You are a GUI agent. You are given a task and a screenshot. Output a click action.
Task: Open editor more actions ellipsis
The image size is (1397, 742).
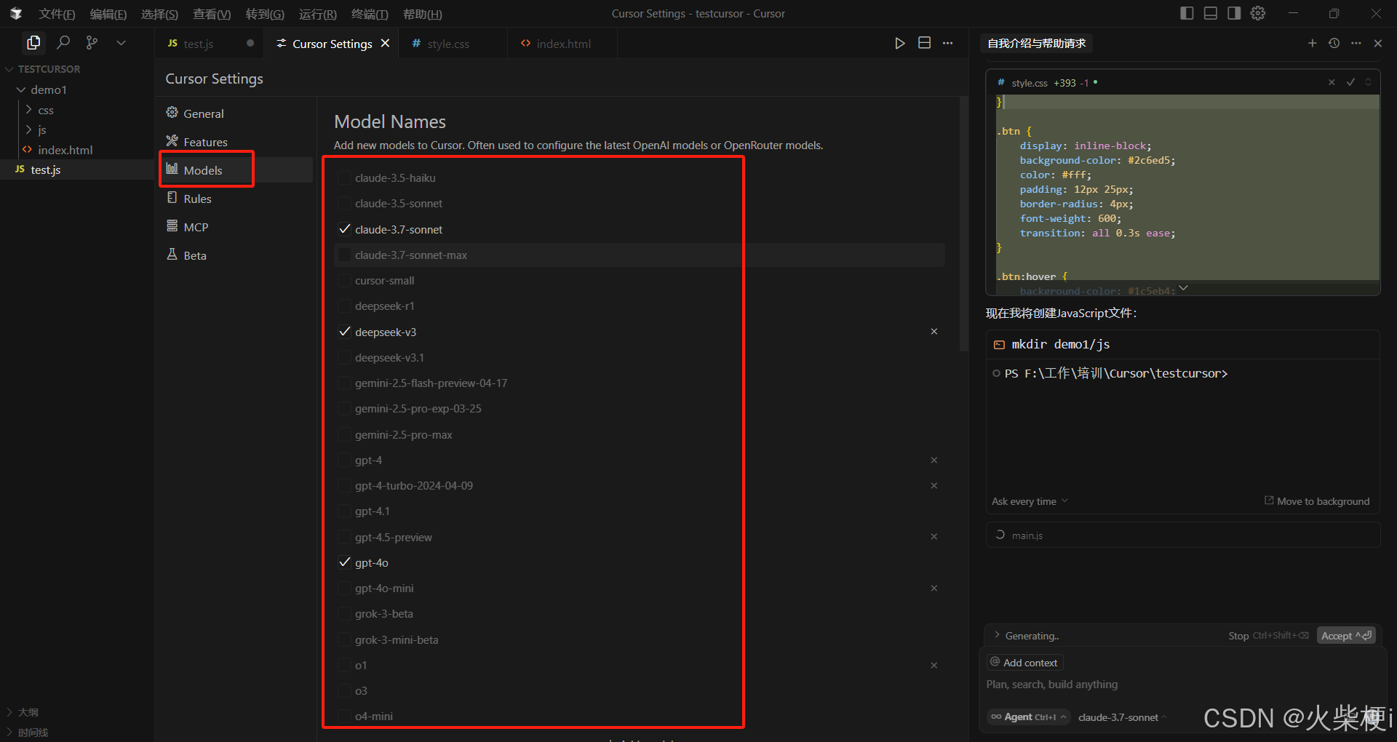(948, 43)
